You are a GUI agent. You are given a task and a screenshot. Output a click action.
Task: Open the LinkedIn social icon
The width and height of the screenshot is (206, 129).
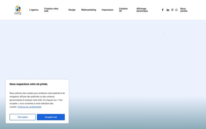click(x=168, y=10)
